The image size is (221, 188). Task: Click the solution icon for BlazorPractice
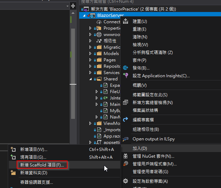86,9
